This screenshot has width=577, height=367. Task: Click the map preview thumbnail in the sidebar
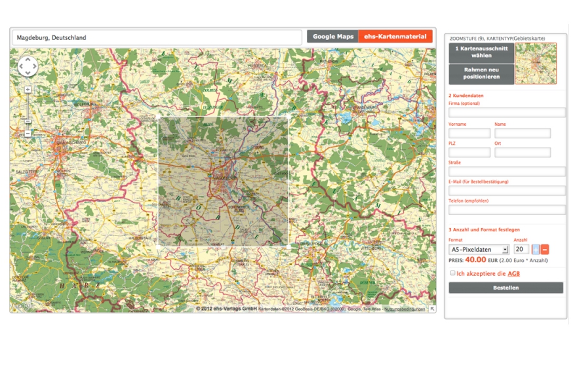(x=536, y=64)
